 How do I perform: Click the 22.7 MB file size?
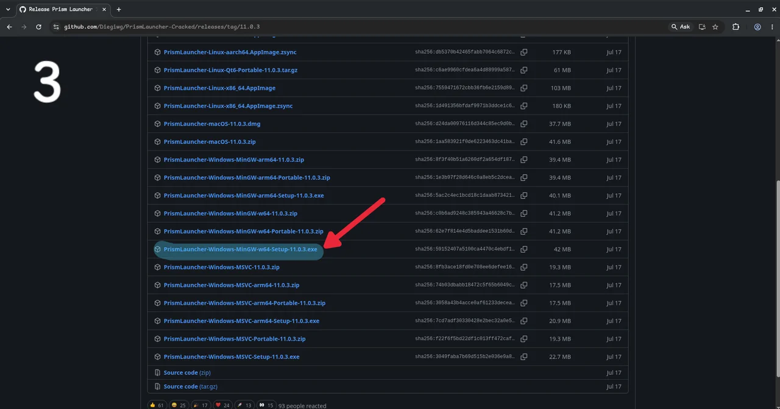pos(561,357)
